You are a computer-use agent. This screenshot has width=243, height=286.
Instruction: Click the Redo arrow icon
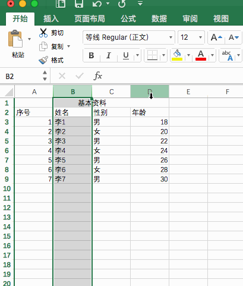[x=122, y=4]
